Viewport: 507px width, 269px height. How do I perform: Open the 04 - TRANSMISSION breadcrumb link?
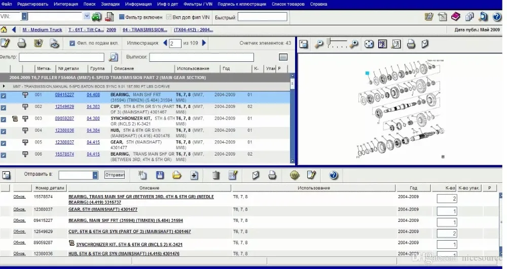[x=145, y=30]
